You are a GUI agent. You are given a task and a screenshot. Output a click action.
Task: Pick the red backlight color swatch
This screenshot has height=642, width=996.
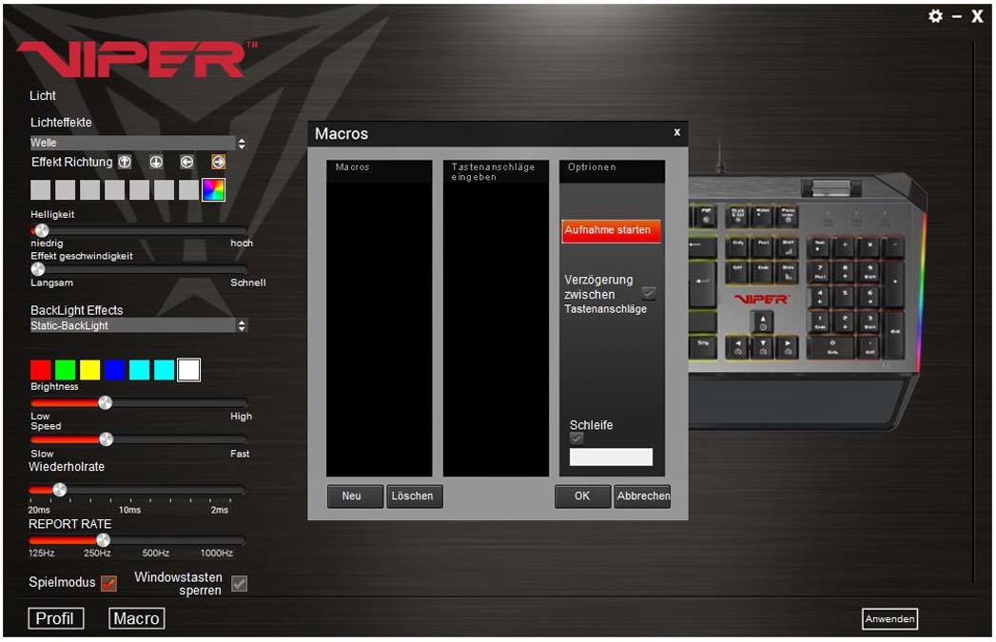[41, 370]
